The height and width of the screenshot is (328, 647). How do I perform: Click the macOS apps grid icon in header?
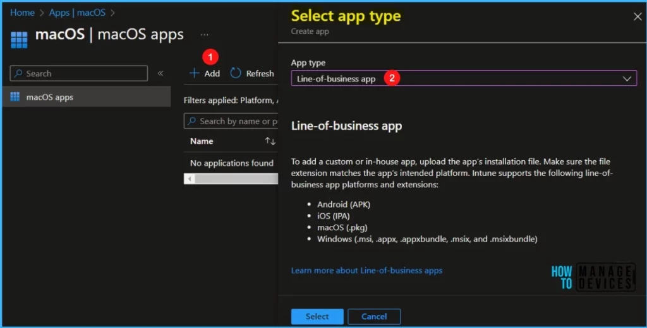tap(19, 40)
